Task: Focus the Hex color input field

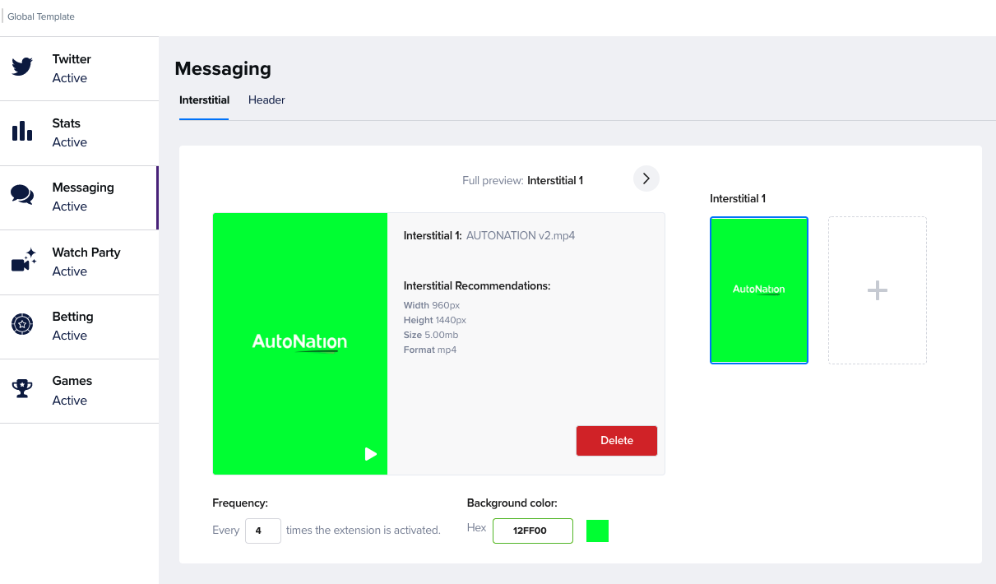Action: [532, 531]
